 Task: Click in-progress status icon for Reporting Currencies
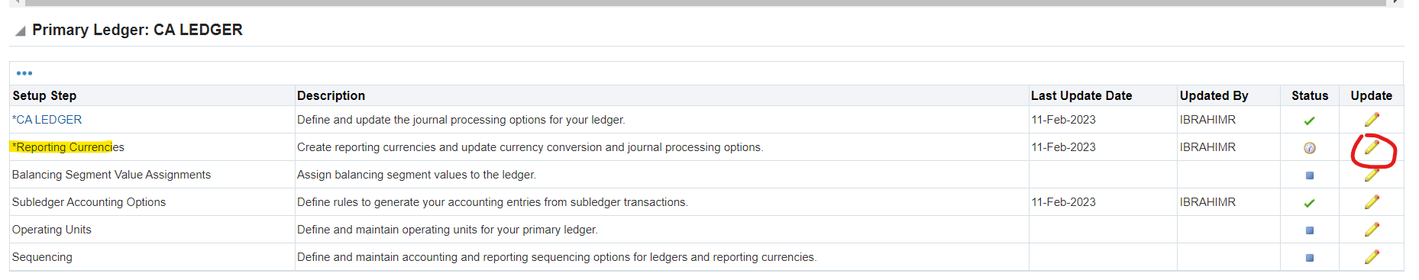point(1309,148)
